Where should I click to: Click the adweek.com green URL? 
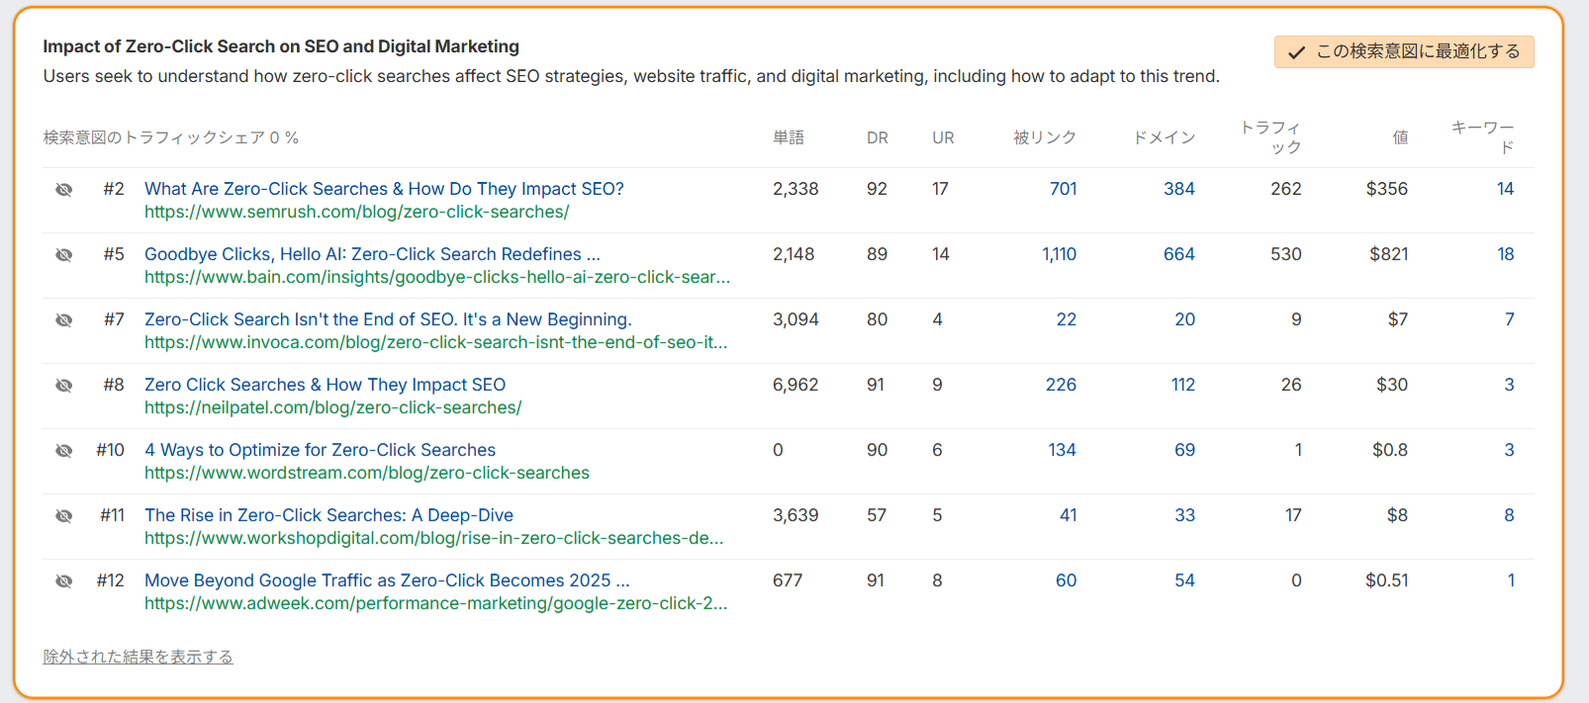coord(435,603)
